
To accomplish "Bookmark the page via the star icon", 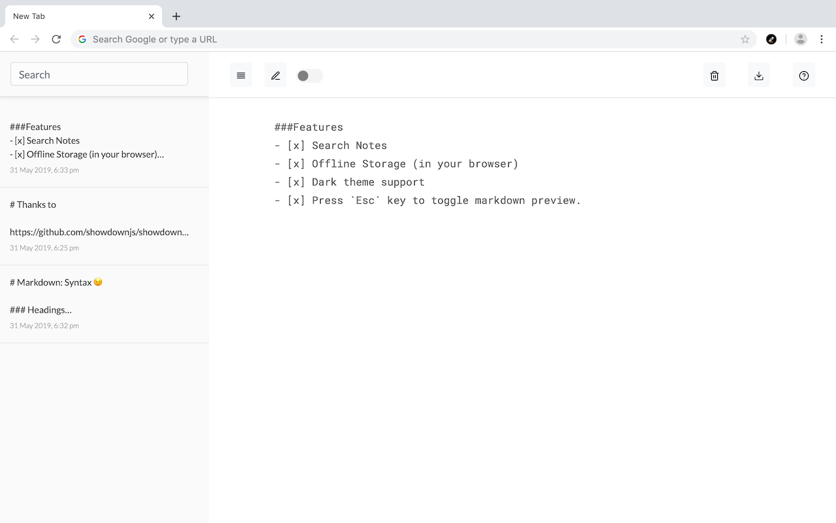I will point(745,39).
